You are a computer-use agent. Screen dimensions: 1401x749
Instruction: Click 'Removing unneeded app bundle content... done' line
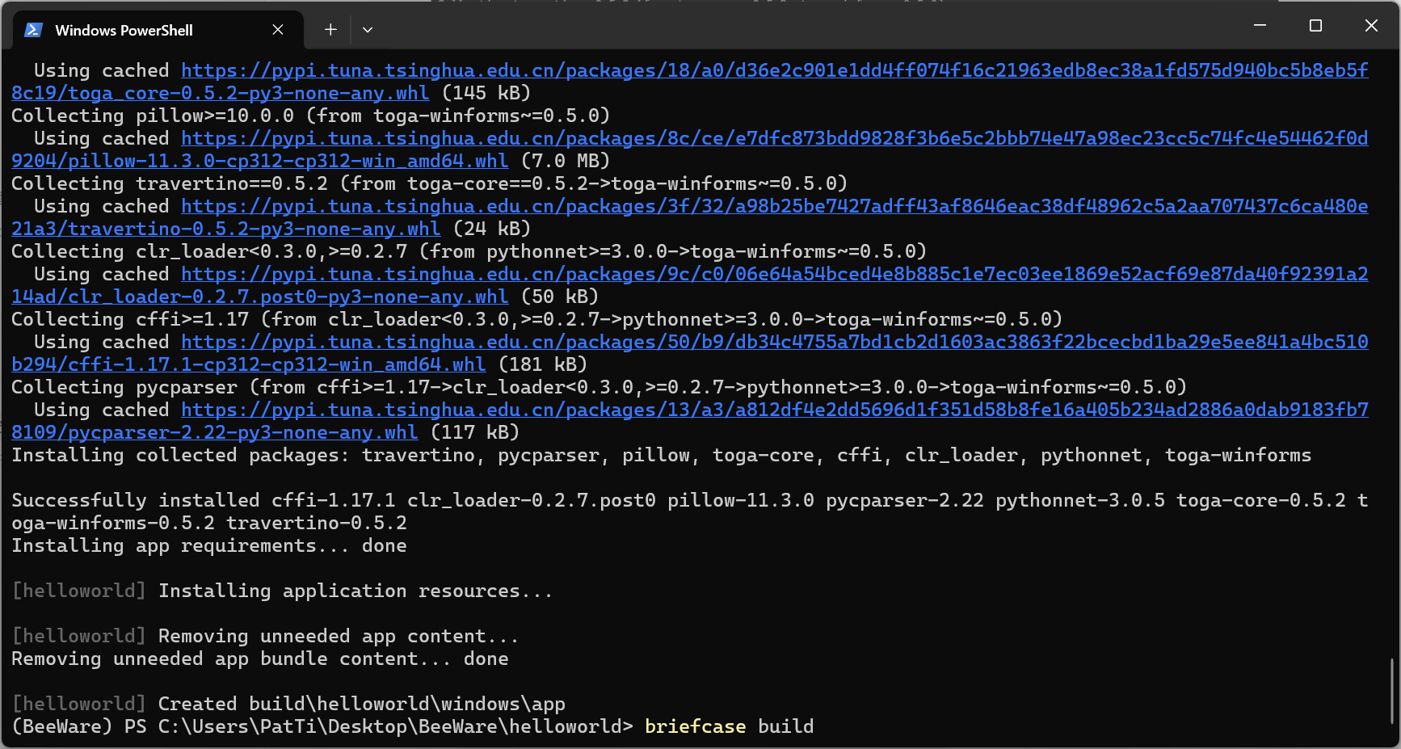point(260,659)
